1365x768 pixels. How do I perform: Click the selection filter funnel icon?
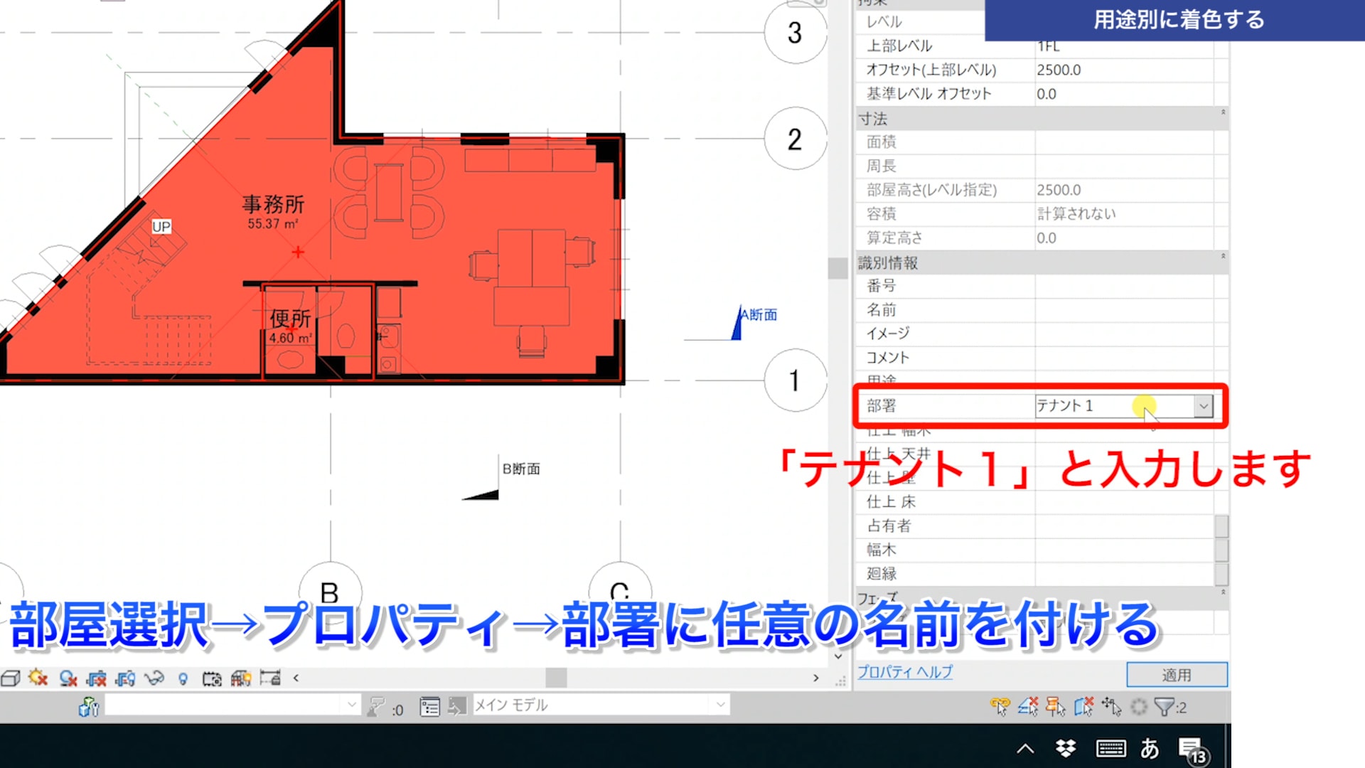point(1164,707)
